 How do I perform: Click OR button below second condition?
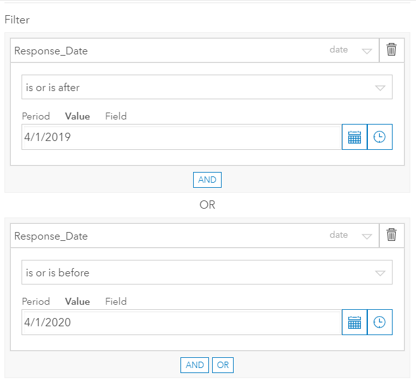click(223, 365)
